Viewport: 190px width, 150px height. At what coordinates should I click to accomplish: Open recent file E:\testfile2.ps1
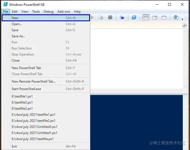tap(46, 108)
